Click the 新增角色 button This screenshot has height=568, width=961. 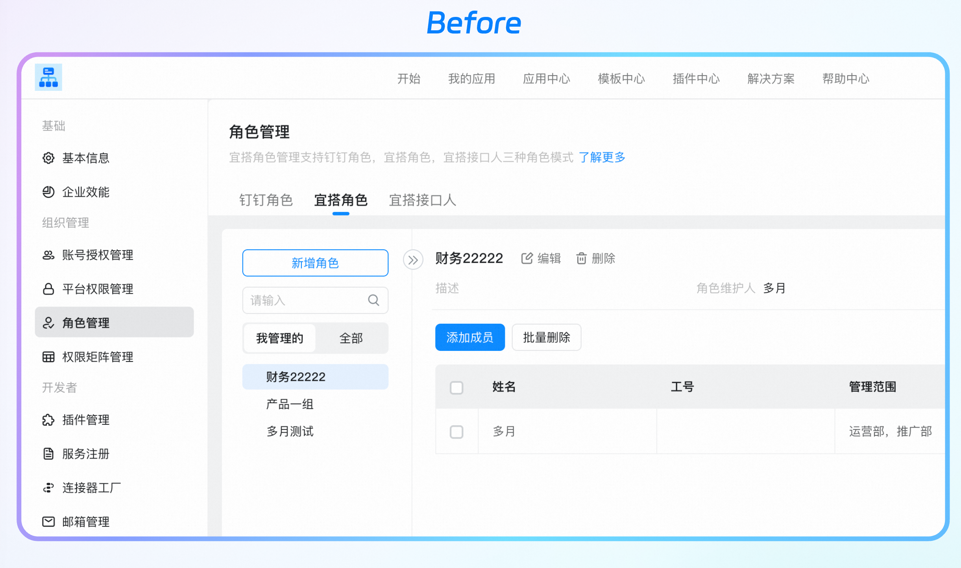click(x=315, y=263)
